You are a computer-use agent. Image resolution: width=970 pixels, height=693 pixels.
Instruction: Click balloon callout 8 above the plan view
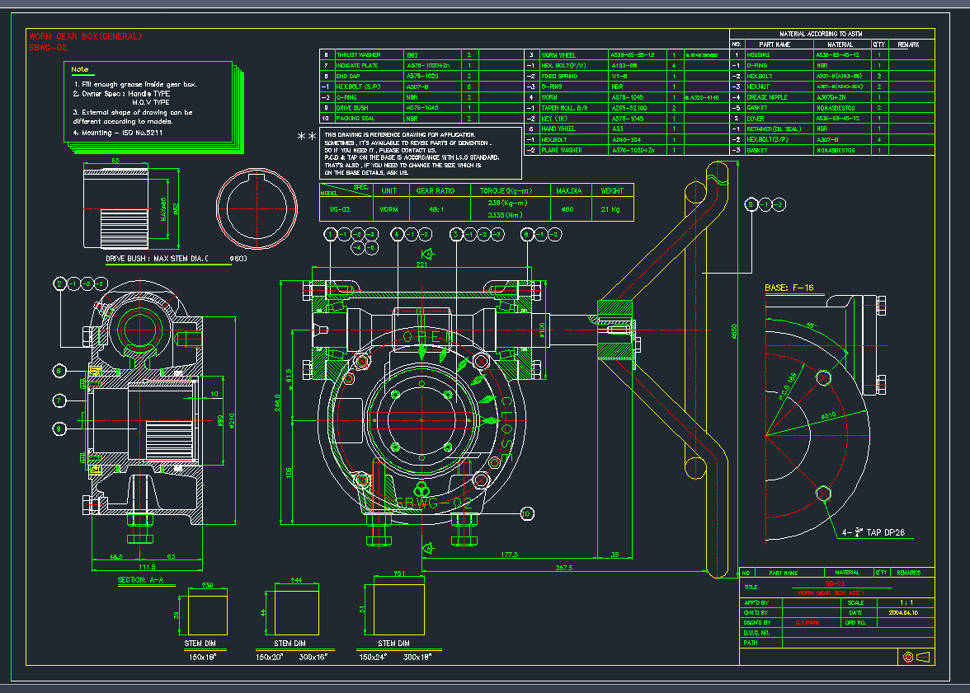(x=526, y=233)
